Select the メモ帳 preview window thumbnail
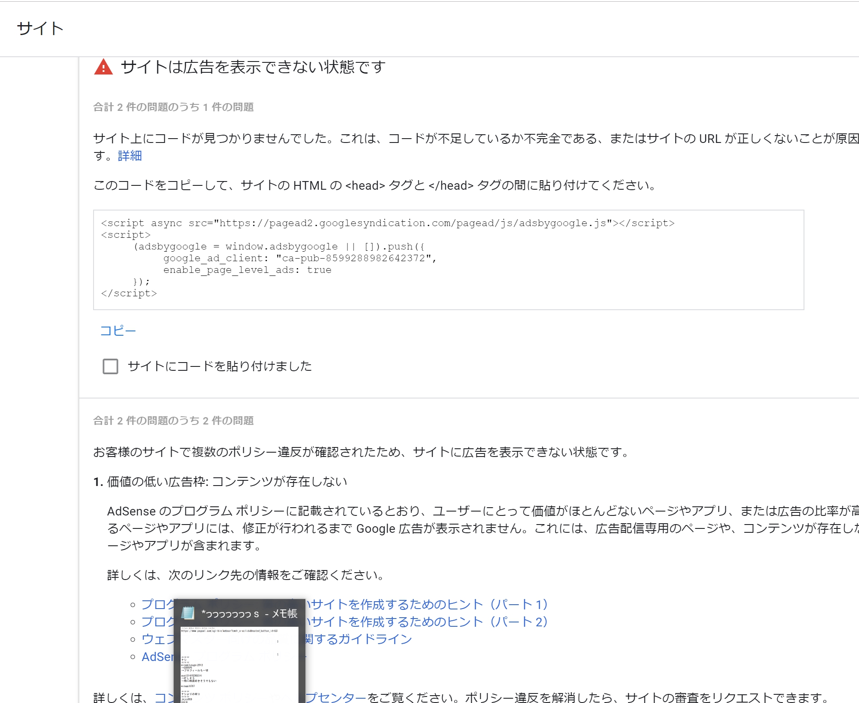Image resolution: width=859 pixels, height=703 pixels. tap(240, 664)
